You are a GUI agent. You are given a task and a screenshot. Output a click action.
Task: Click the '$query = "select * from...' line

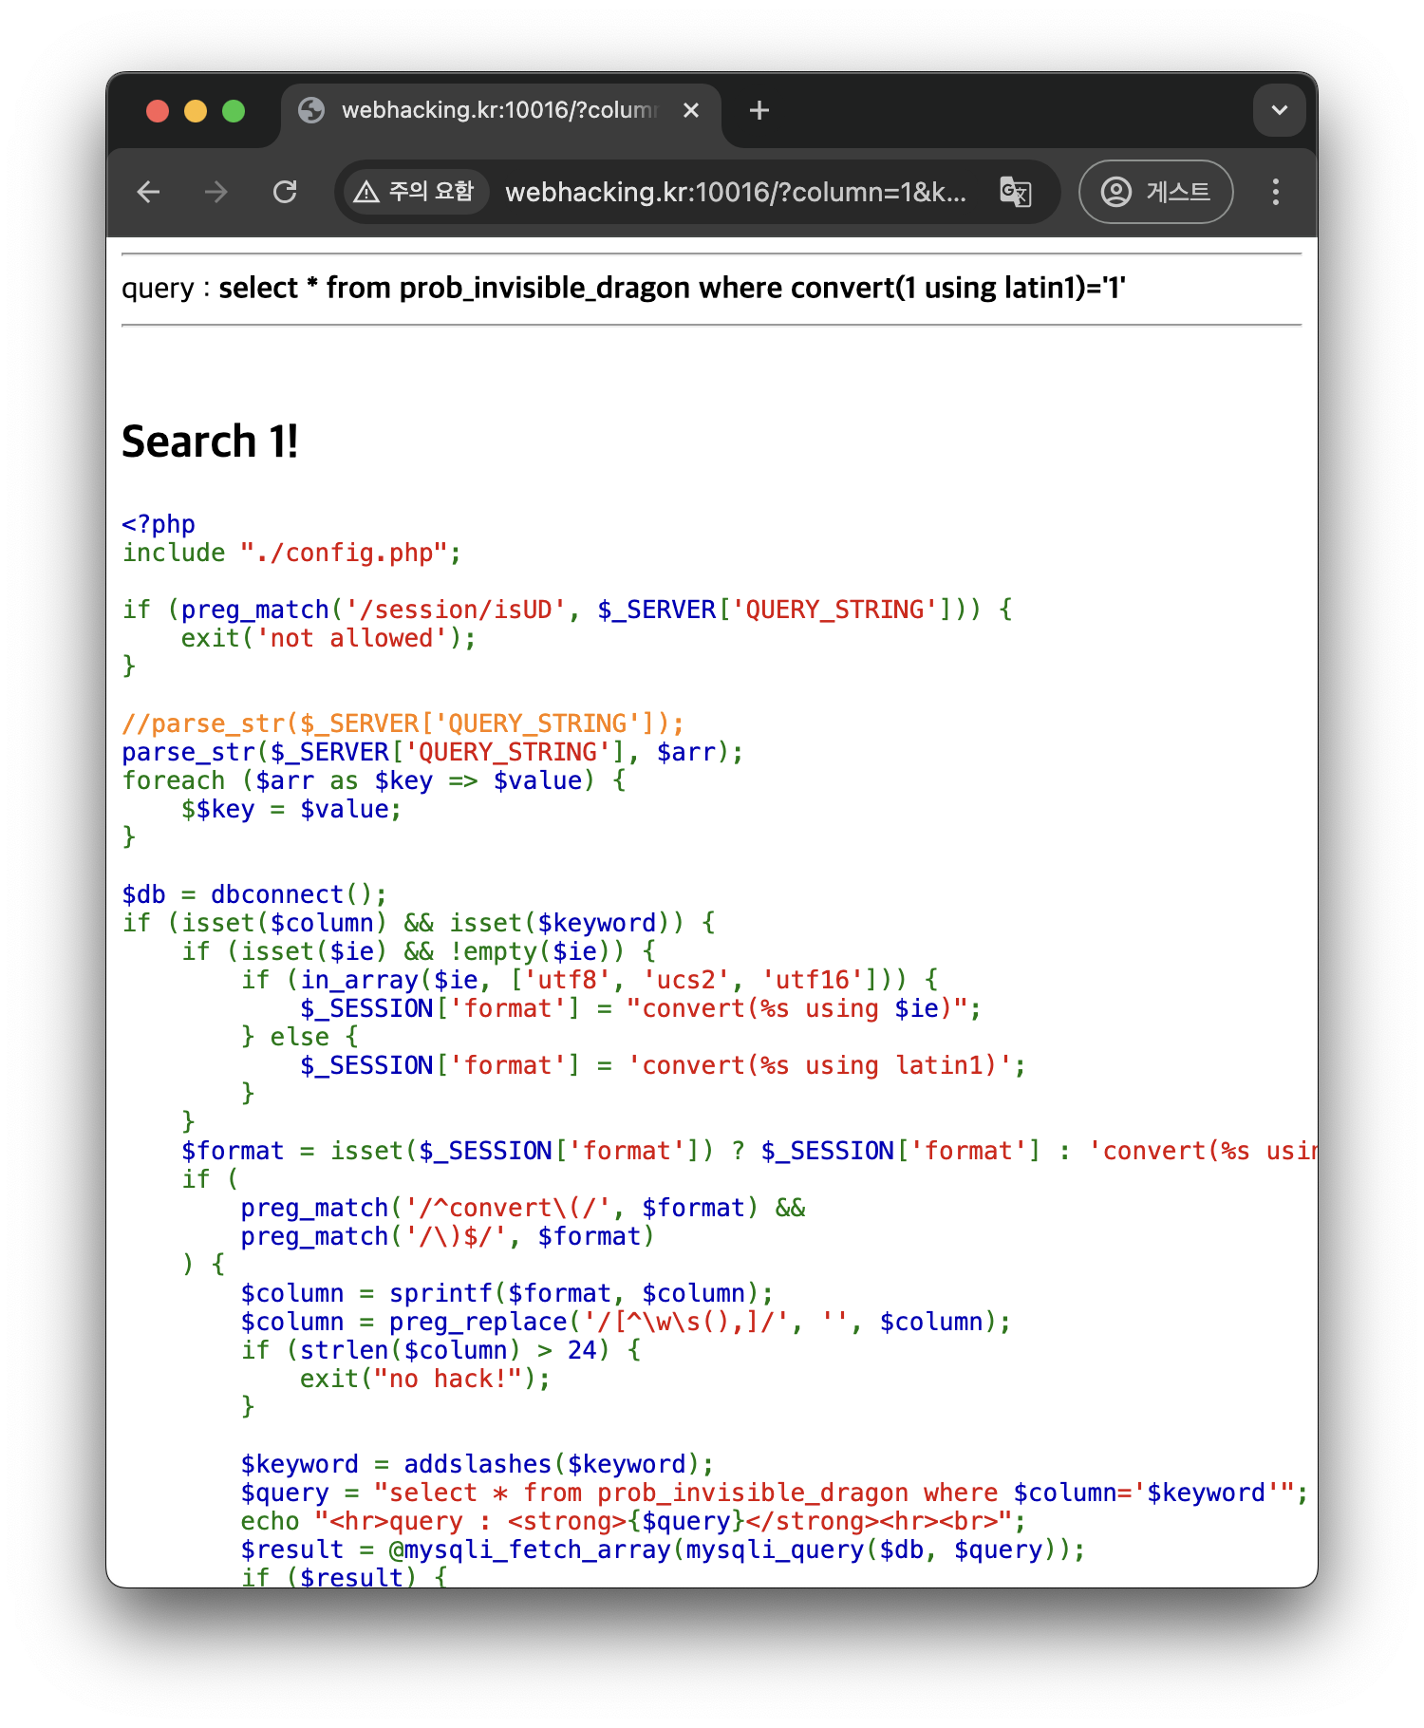pos(775,1493)
